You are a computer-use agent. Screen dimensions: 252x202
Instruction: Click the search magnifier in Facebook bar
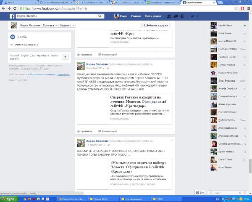coord(100,16)
